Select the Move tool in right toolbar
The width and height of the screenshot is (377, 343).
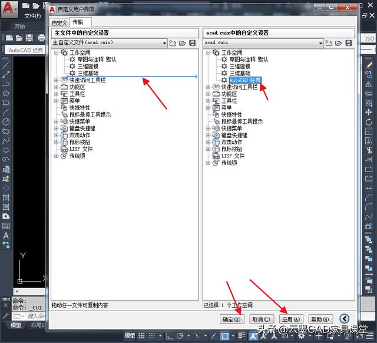pyautogui.click(x=369, y=113)
